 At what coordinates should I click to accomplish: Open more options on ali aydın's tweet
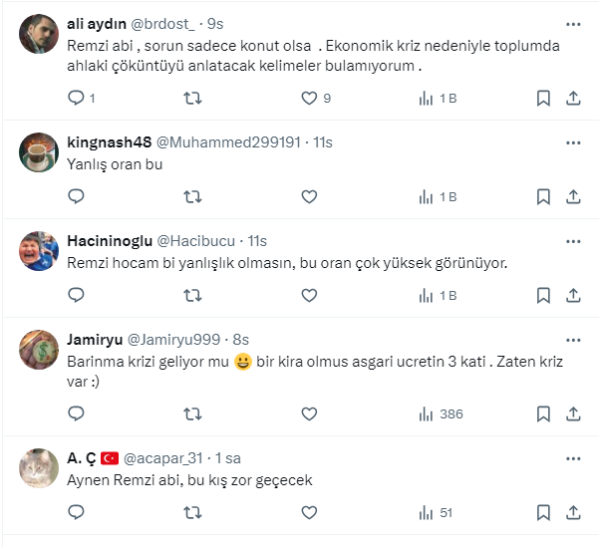[x=573, y=23]
